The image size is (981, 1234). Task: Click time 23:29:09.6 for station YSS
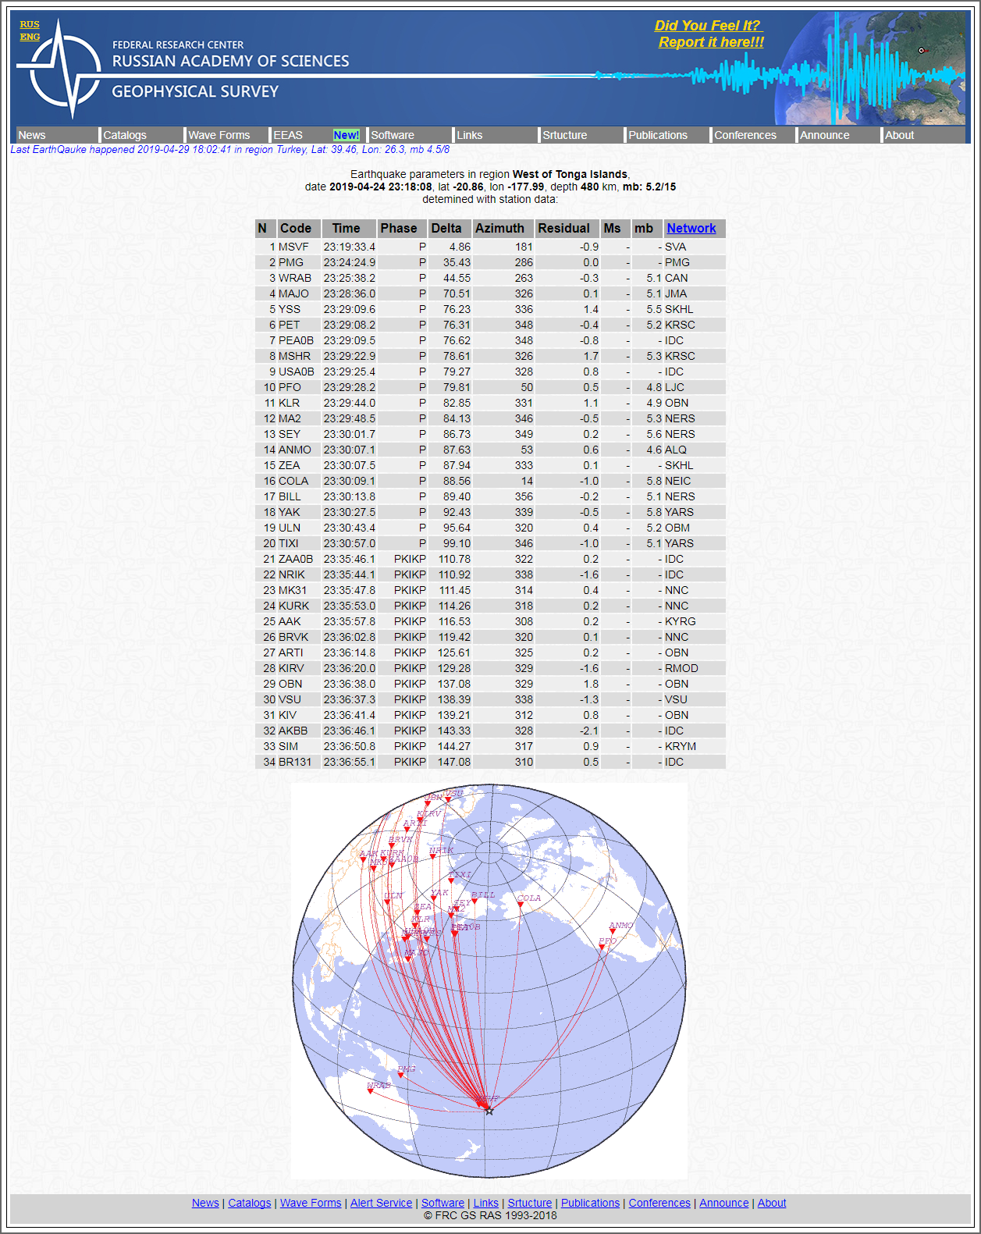[x=350, y=309]
